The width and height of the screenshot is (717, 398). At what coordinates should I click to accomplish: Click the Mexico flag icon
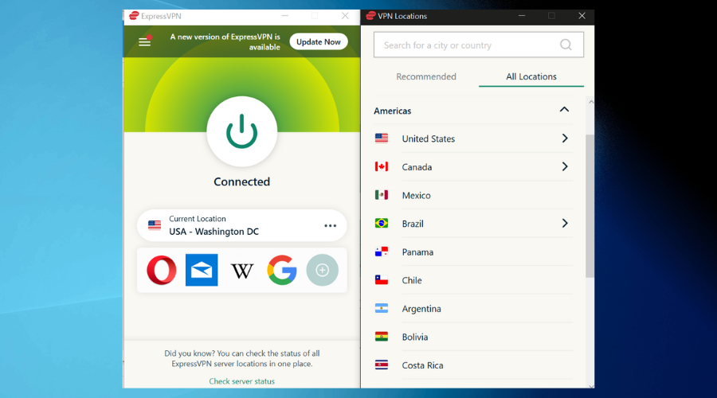(382, 195)
